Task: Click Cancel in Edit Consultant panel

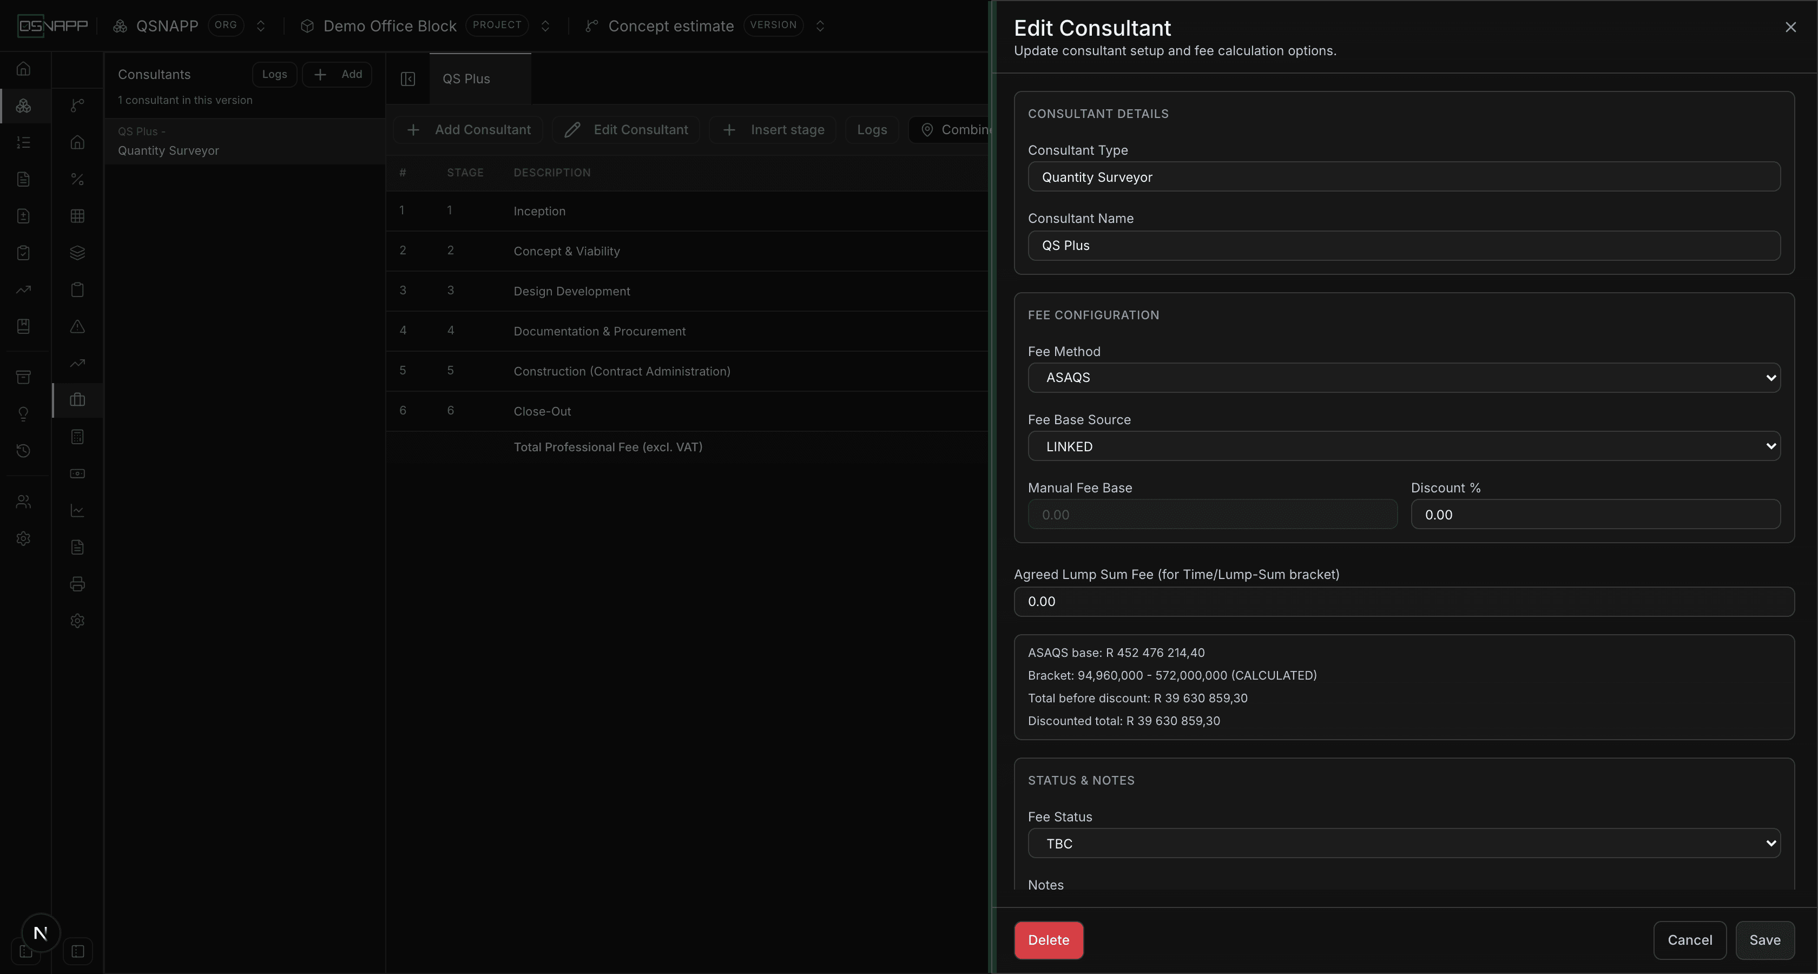Action: coord(1690,940)
